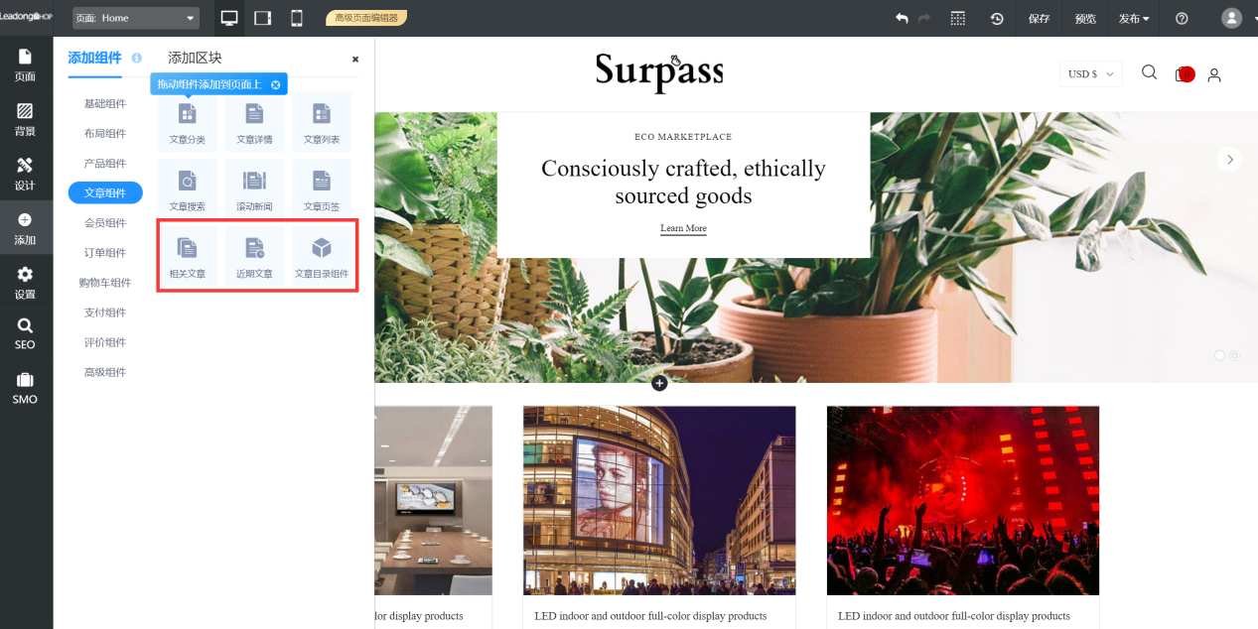Viewport: 1258px width, 629px height.
Task: Close the drag-component tooltip hint
Action: (276, 85)
